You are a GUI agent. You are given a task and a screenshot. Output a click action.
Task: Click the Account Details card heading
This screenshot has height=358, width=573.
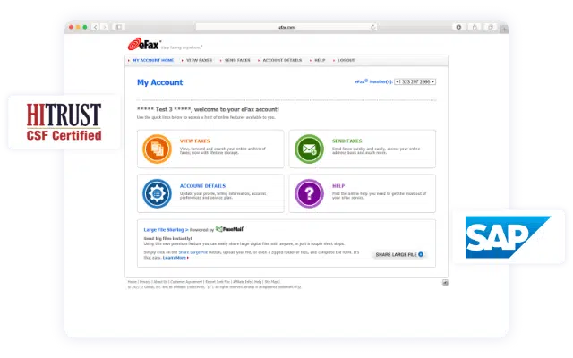pos(202,186)
